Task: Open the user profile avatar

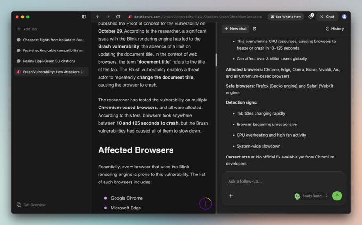Action: click(344, 17)
